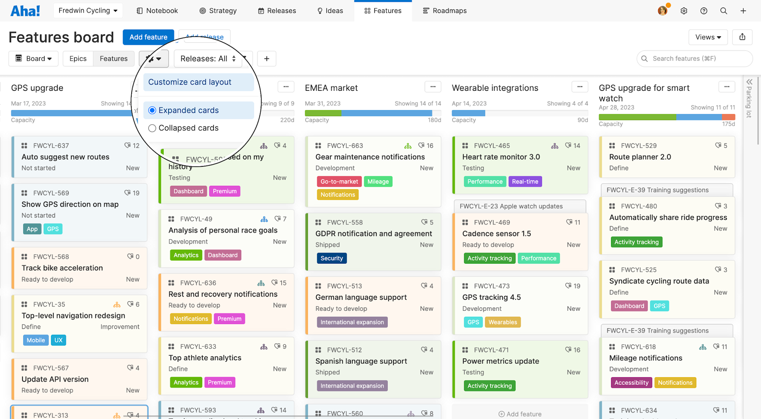Screen dimensions: 761x419
Task: Click the Add feature button
Action: [x=148, y=37]
